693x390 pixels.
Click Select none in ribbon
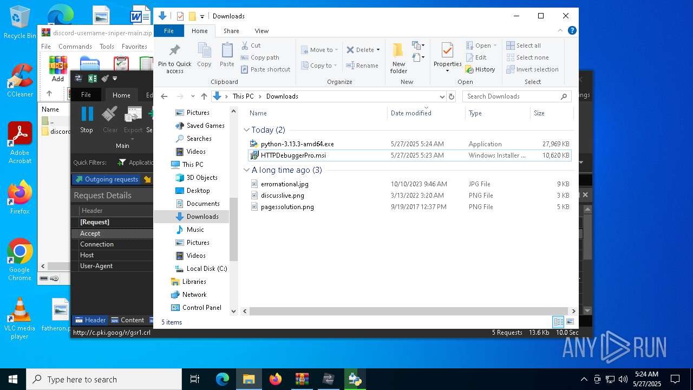click(528, 57)
